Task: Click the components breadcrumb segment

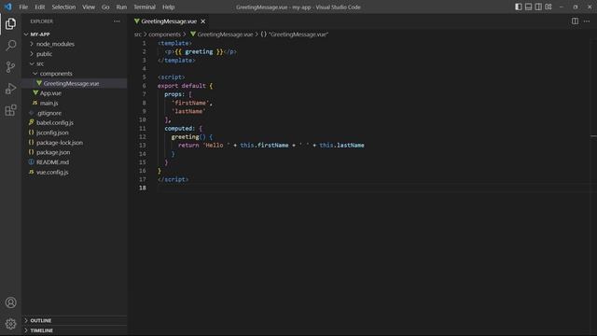Action: 164,35
